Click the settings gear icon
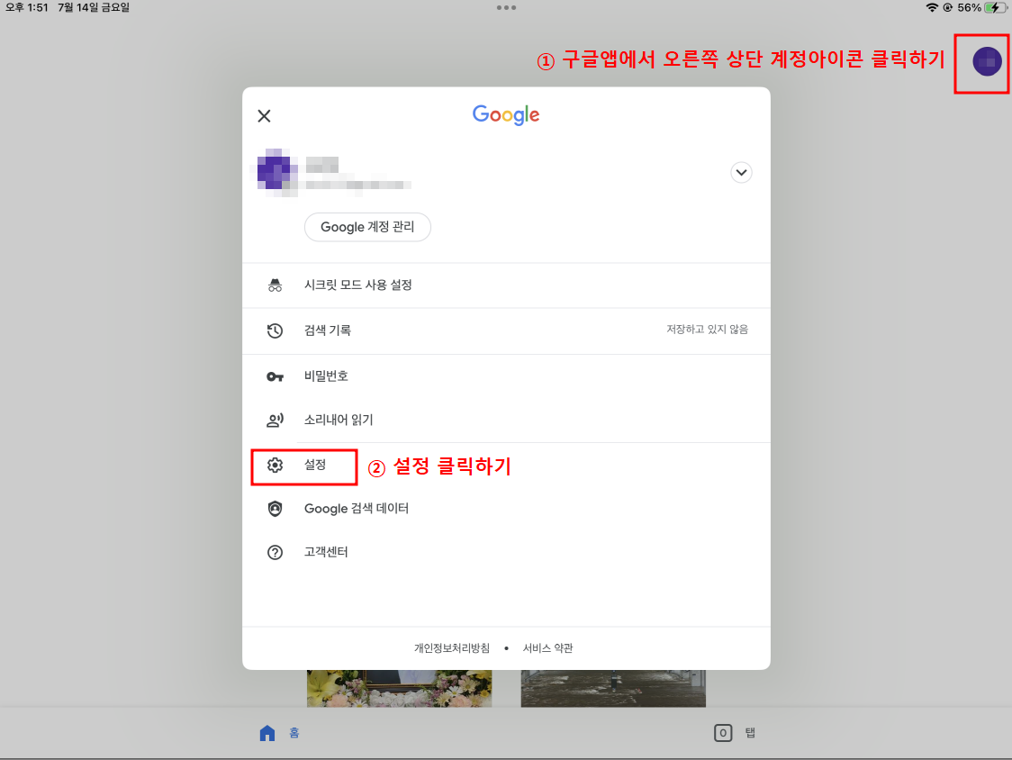 tap(275, 465)
